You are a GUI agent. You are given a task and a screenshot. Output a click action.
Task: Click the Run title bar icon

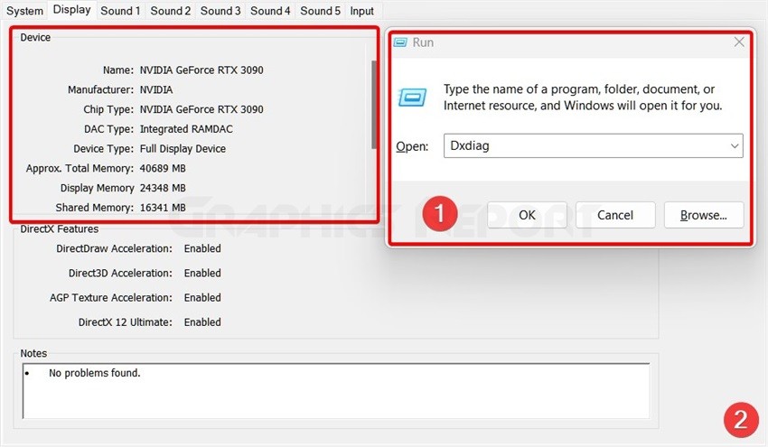coord(400,42)
